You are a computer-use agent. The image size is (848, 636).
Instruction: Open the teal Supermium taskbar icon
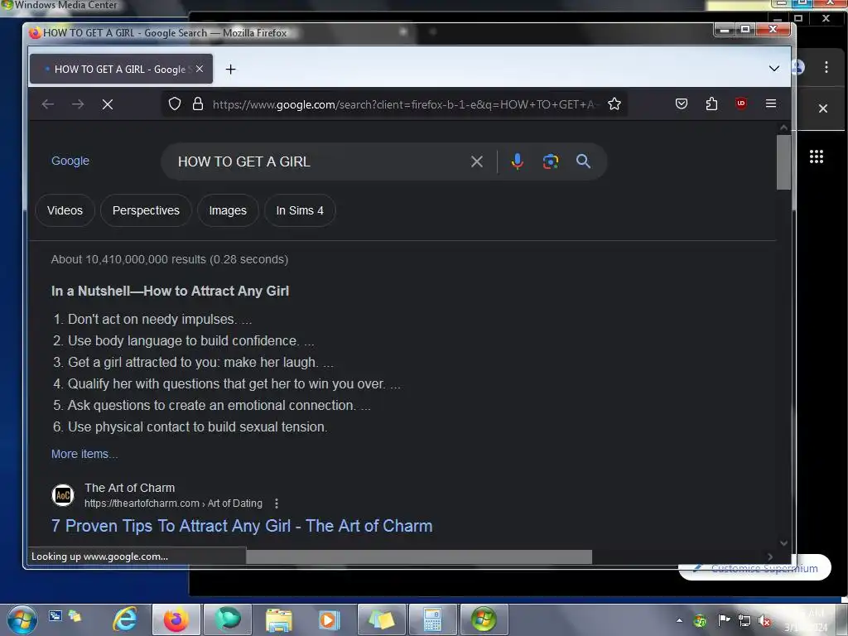pyautogui.click(x=228, y=619)
